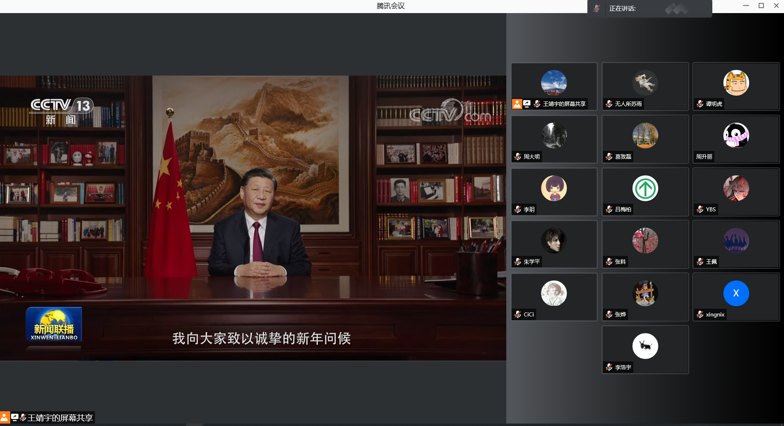Select the tiger avatar of 谭明虎
Viewport: 784px width, 426px height.
(736, 83)
